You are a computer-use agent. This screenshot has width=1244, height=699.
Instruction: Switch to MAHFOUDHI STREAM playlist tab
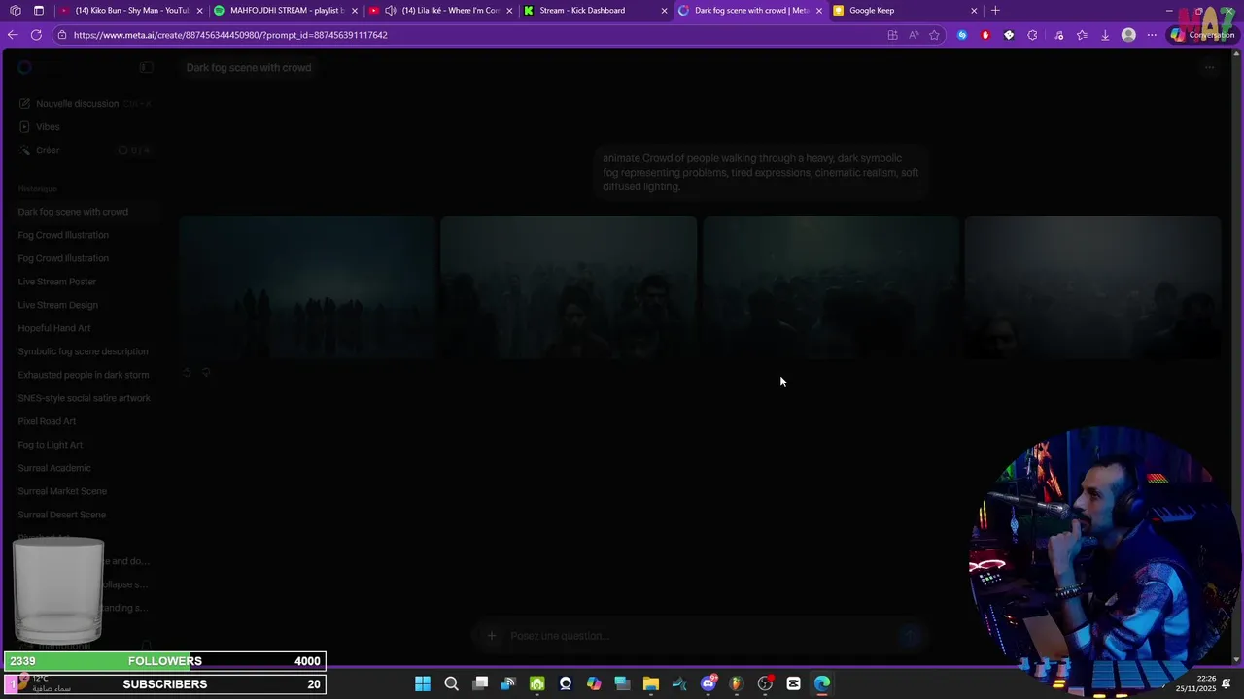pyautogui.click(x=286, y=11)
